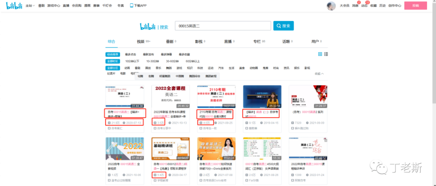Open the 主站 dropdown menu
This screenshot has width=436, height=186.
click(x=30, y=6)
